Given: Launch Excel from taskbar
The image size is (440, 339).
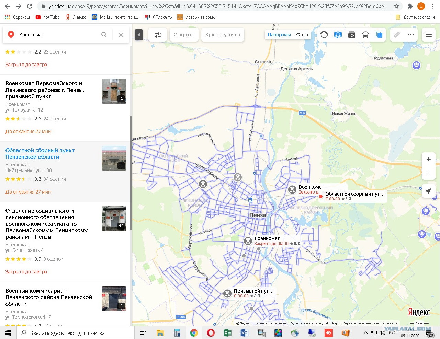Looking at the screenshot, I should pyautogui.click(x=227, y=333).
